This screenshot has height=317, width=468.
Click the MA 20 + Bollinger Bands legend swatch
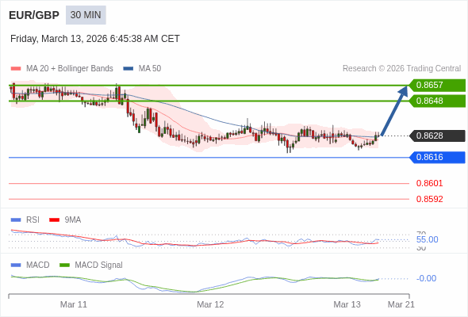pos(16,69)
